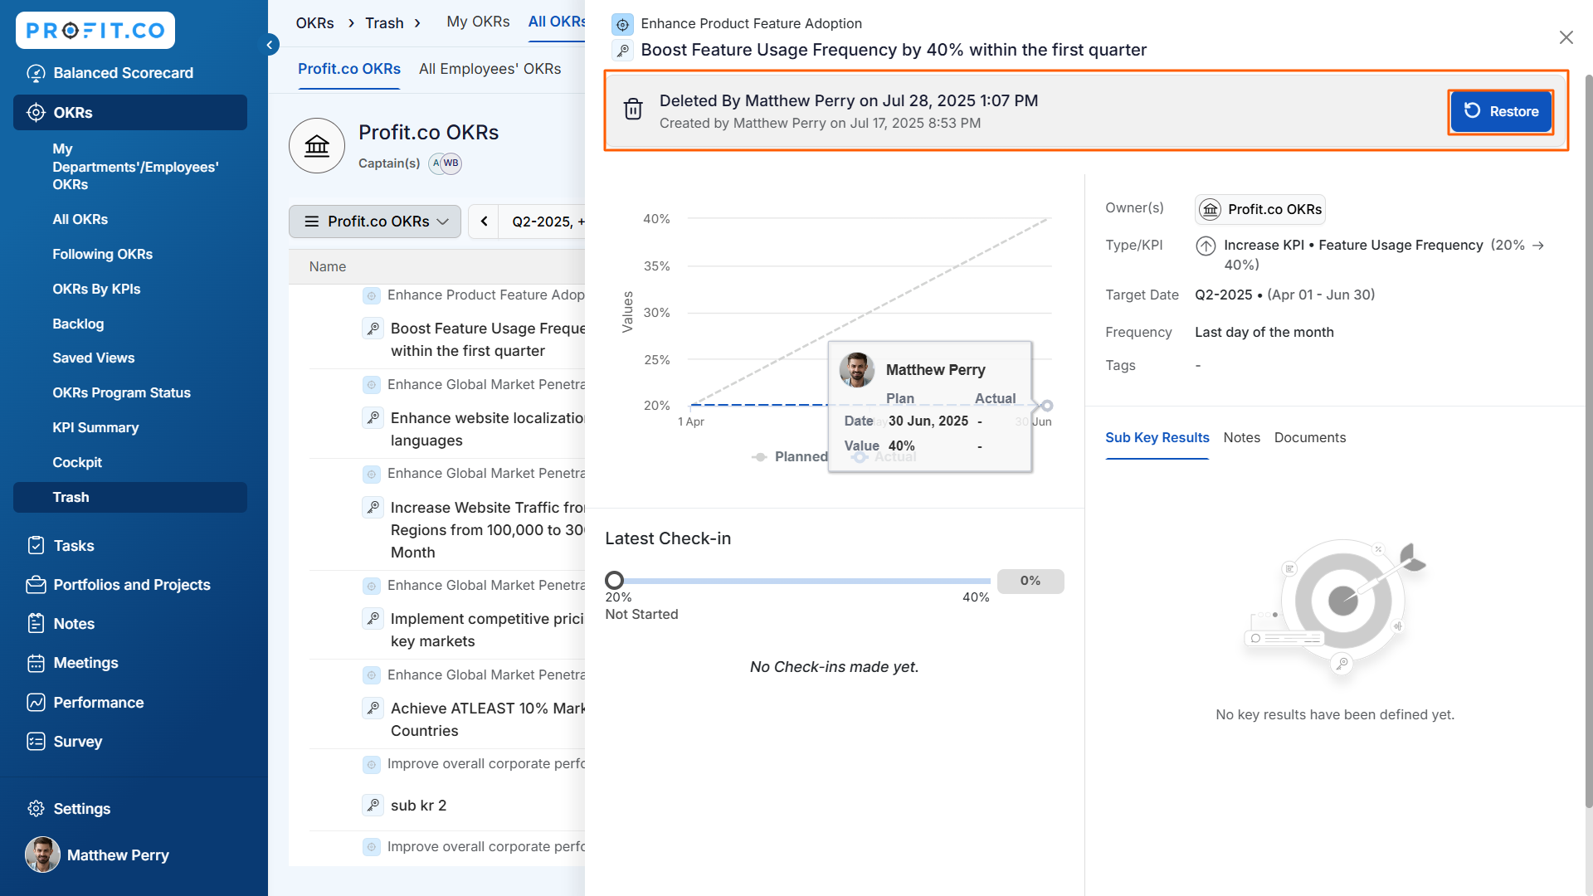Open the sub kr 2 row
This screenshot has width=1593, height=896.
point(418,805)
